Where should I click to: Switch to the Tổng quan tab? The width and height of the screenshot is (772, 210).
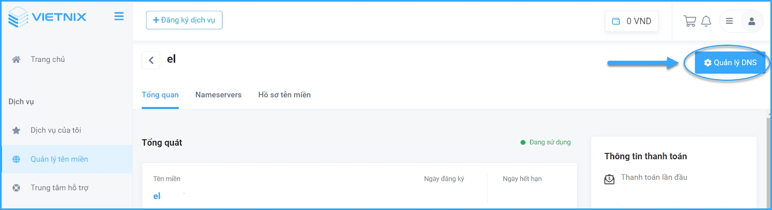pos(160,95)
